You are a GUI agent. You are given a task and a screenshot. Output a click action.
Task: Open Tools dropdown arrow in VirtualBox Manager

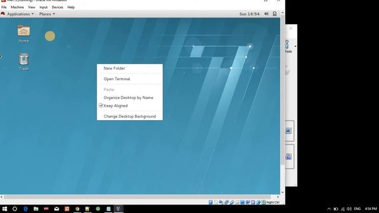click(x=295, y=46)
